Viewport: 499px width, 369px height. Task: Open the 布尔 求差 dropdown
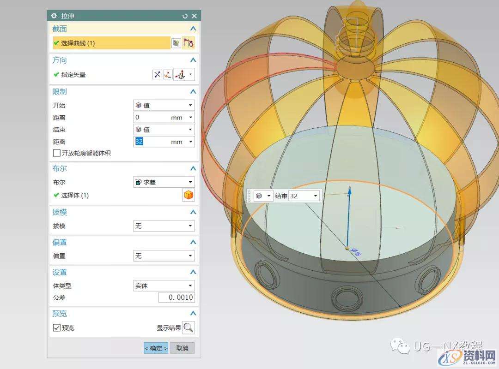click(164, 182)
